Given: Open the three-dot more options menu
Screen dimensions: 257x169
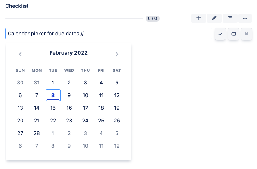Looking at the screenshot, I should tap(245, 18).
